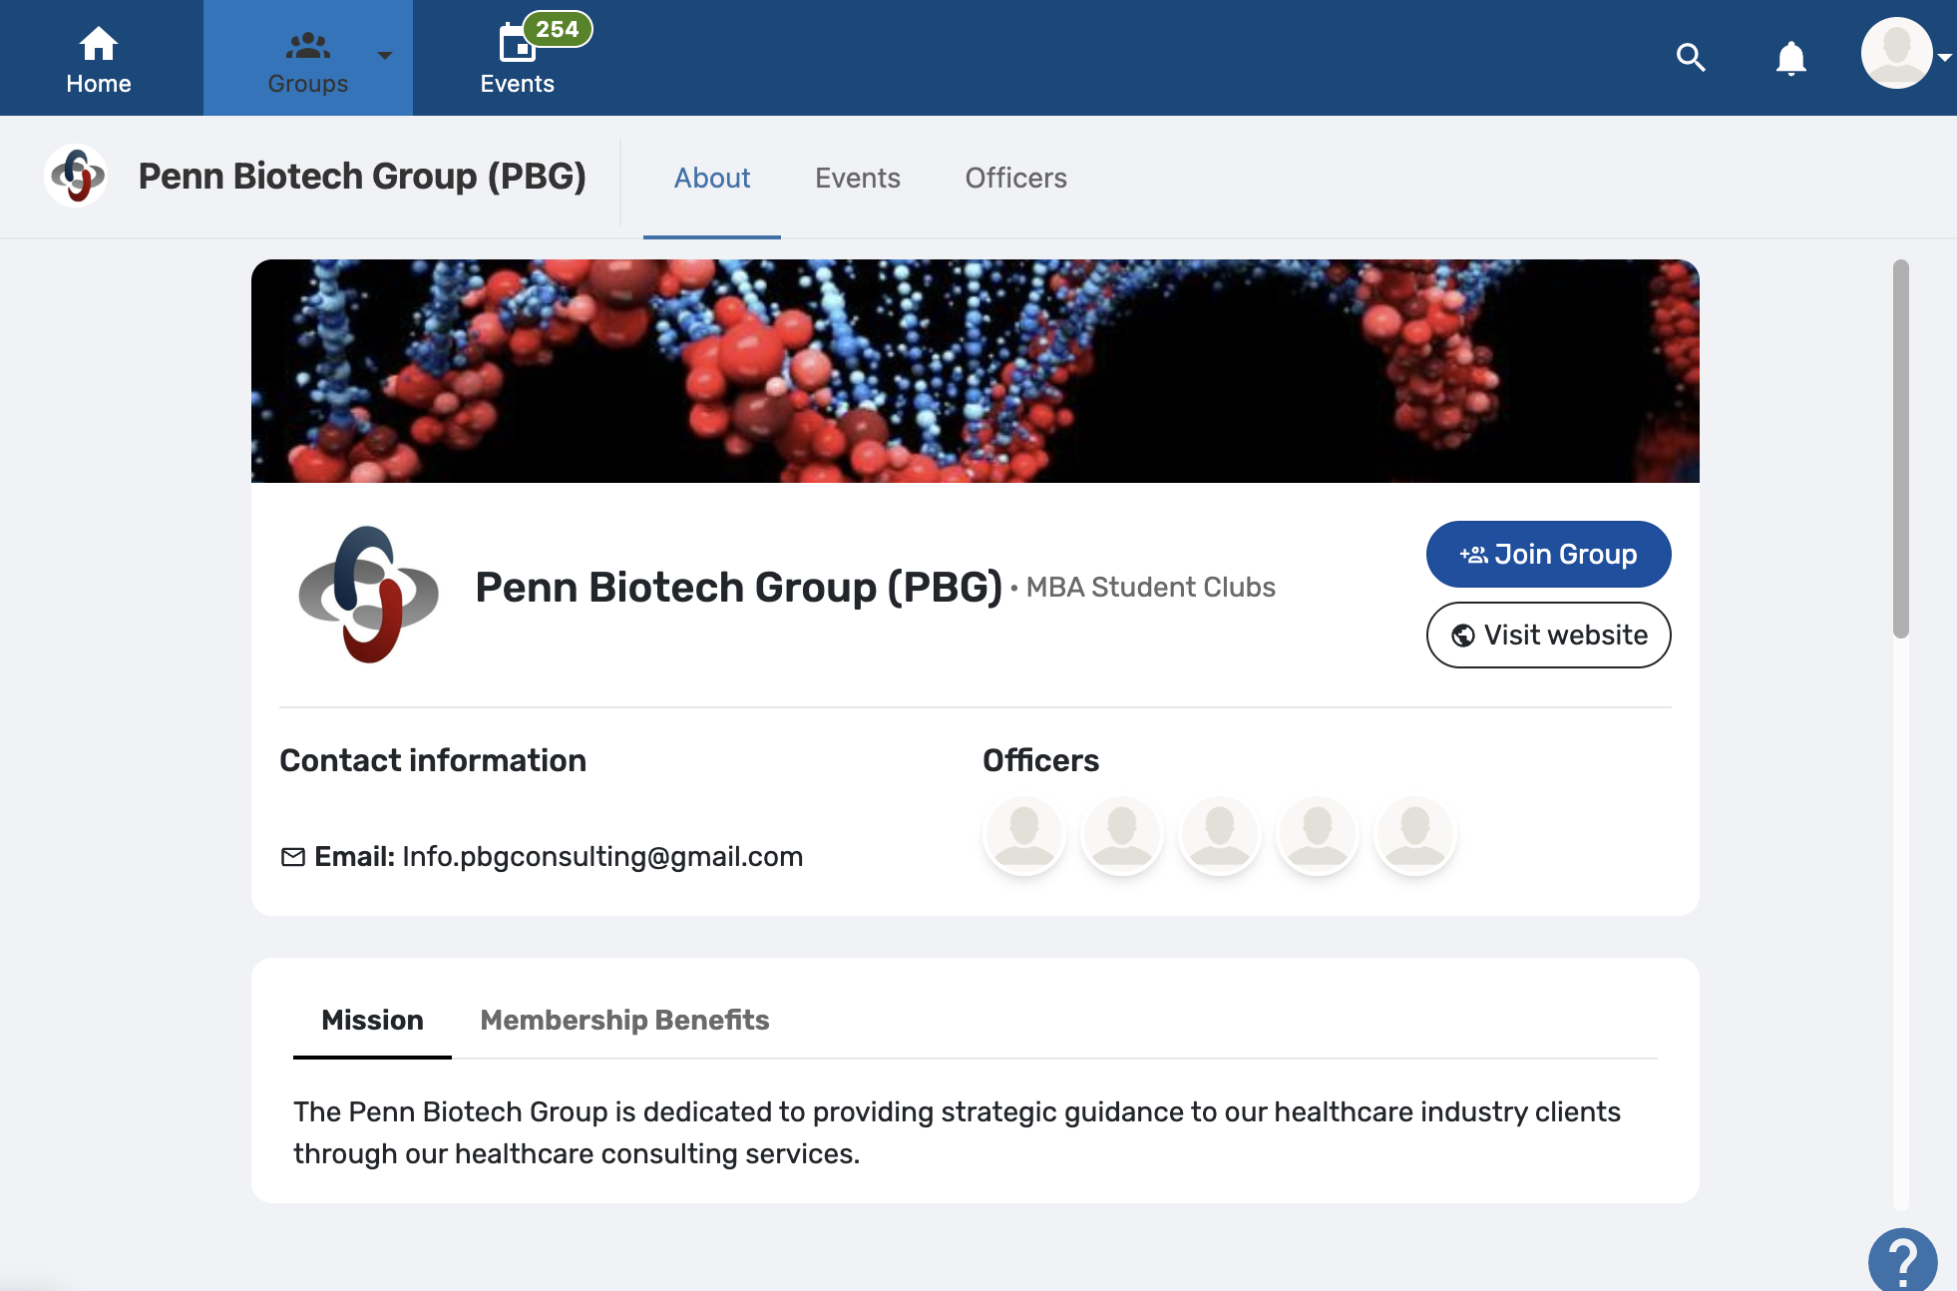1957x1291 pixels.
Task: Go to Home in top navigation
Action: [99, 59]
